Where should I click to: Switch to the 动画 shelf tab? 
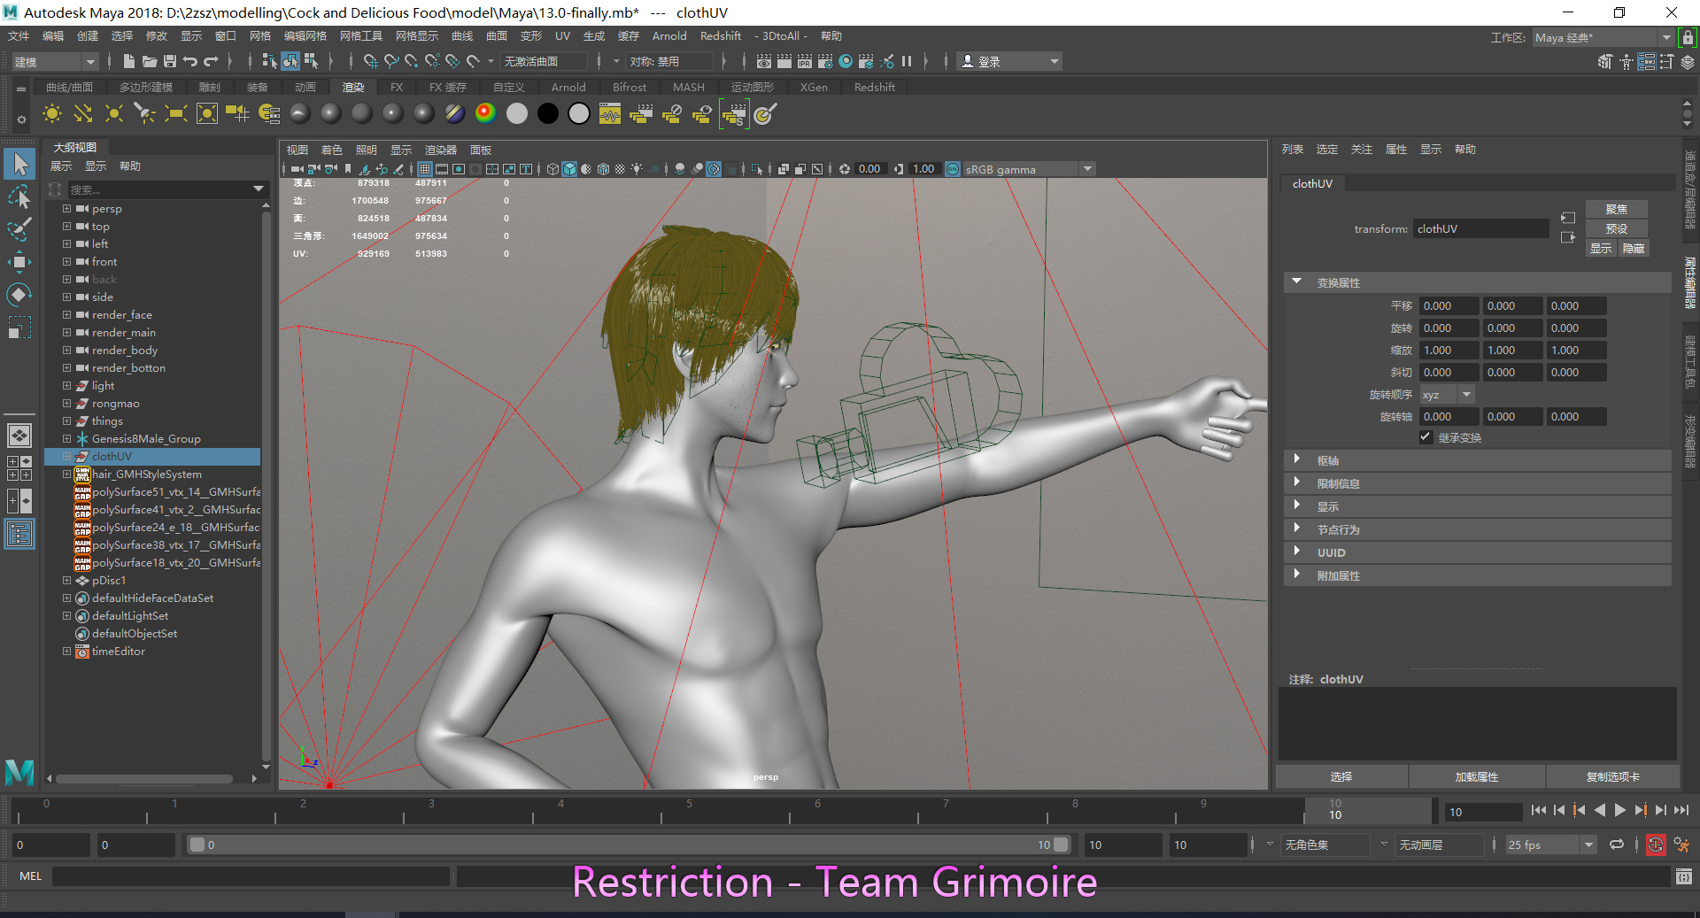305,88
